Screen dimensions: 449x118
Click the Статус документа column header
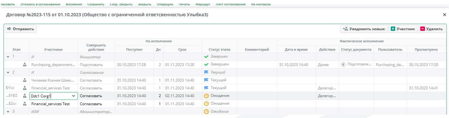(x=356, y=49)
